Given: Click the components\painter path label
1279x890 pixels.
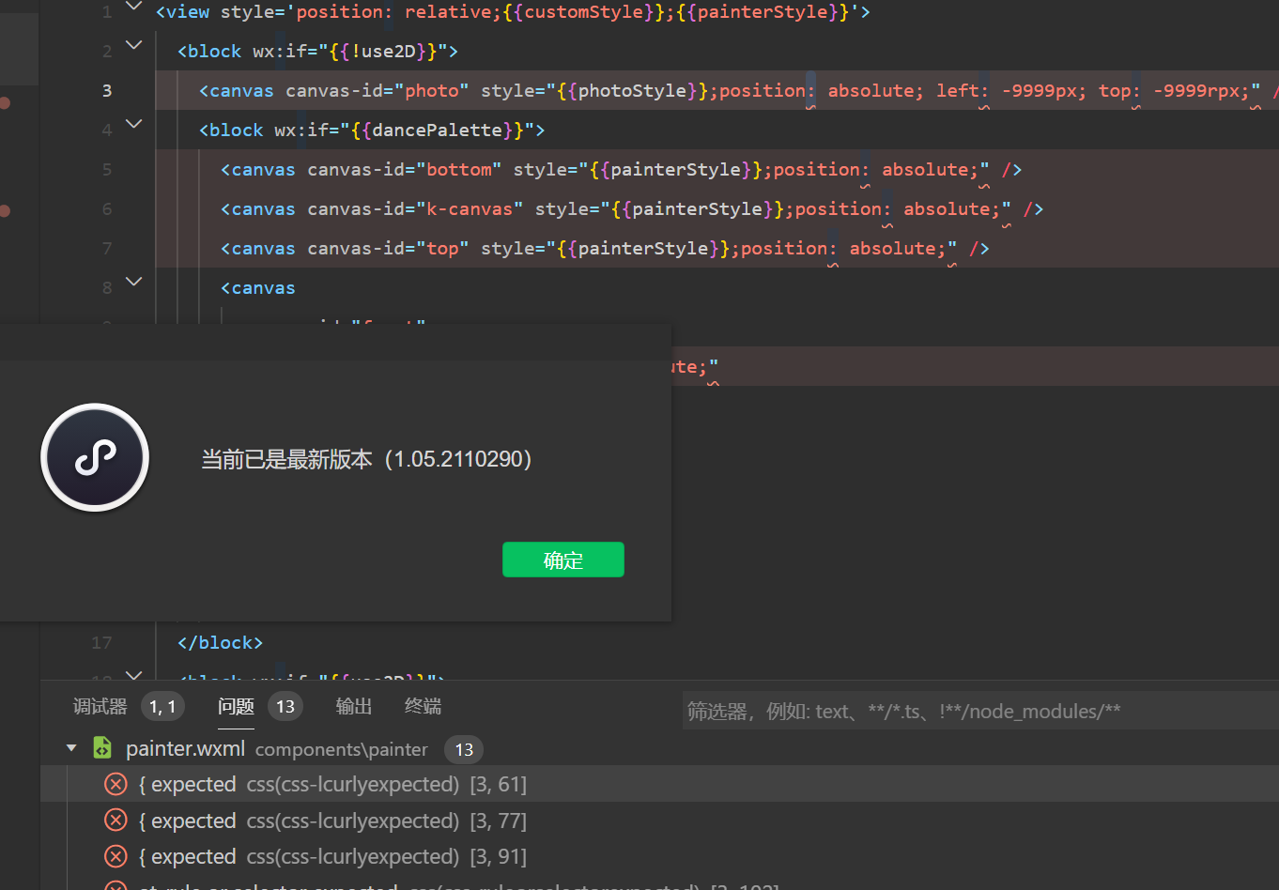Looking at the screenshot, I should [x=342, y=749].
